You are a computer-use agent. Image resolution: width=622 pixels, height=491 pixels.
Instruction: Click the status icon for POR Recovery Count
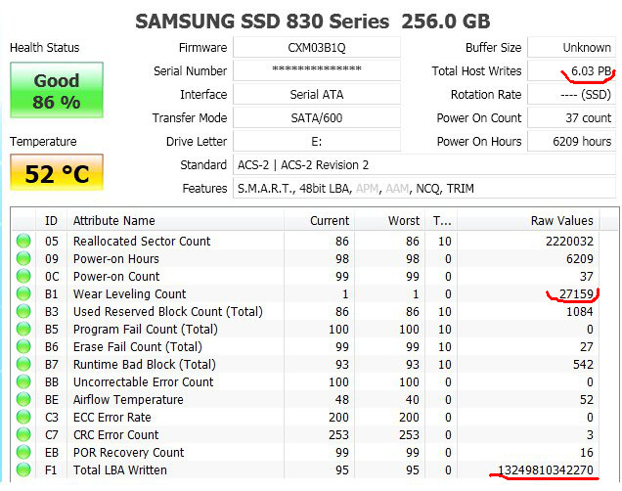[x=23, y=453]
